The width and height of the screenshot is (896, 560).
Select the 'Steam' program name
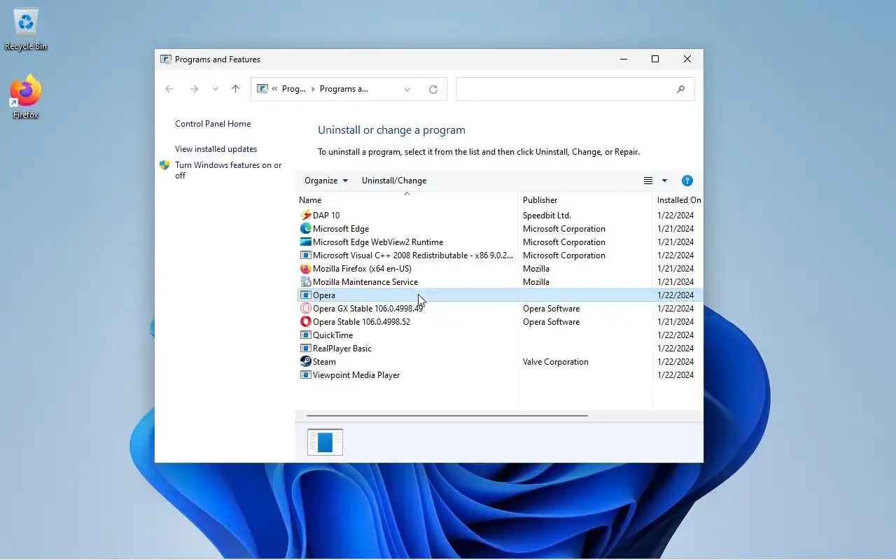[x=324, y=362]
